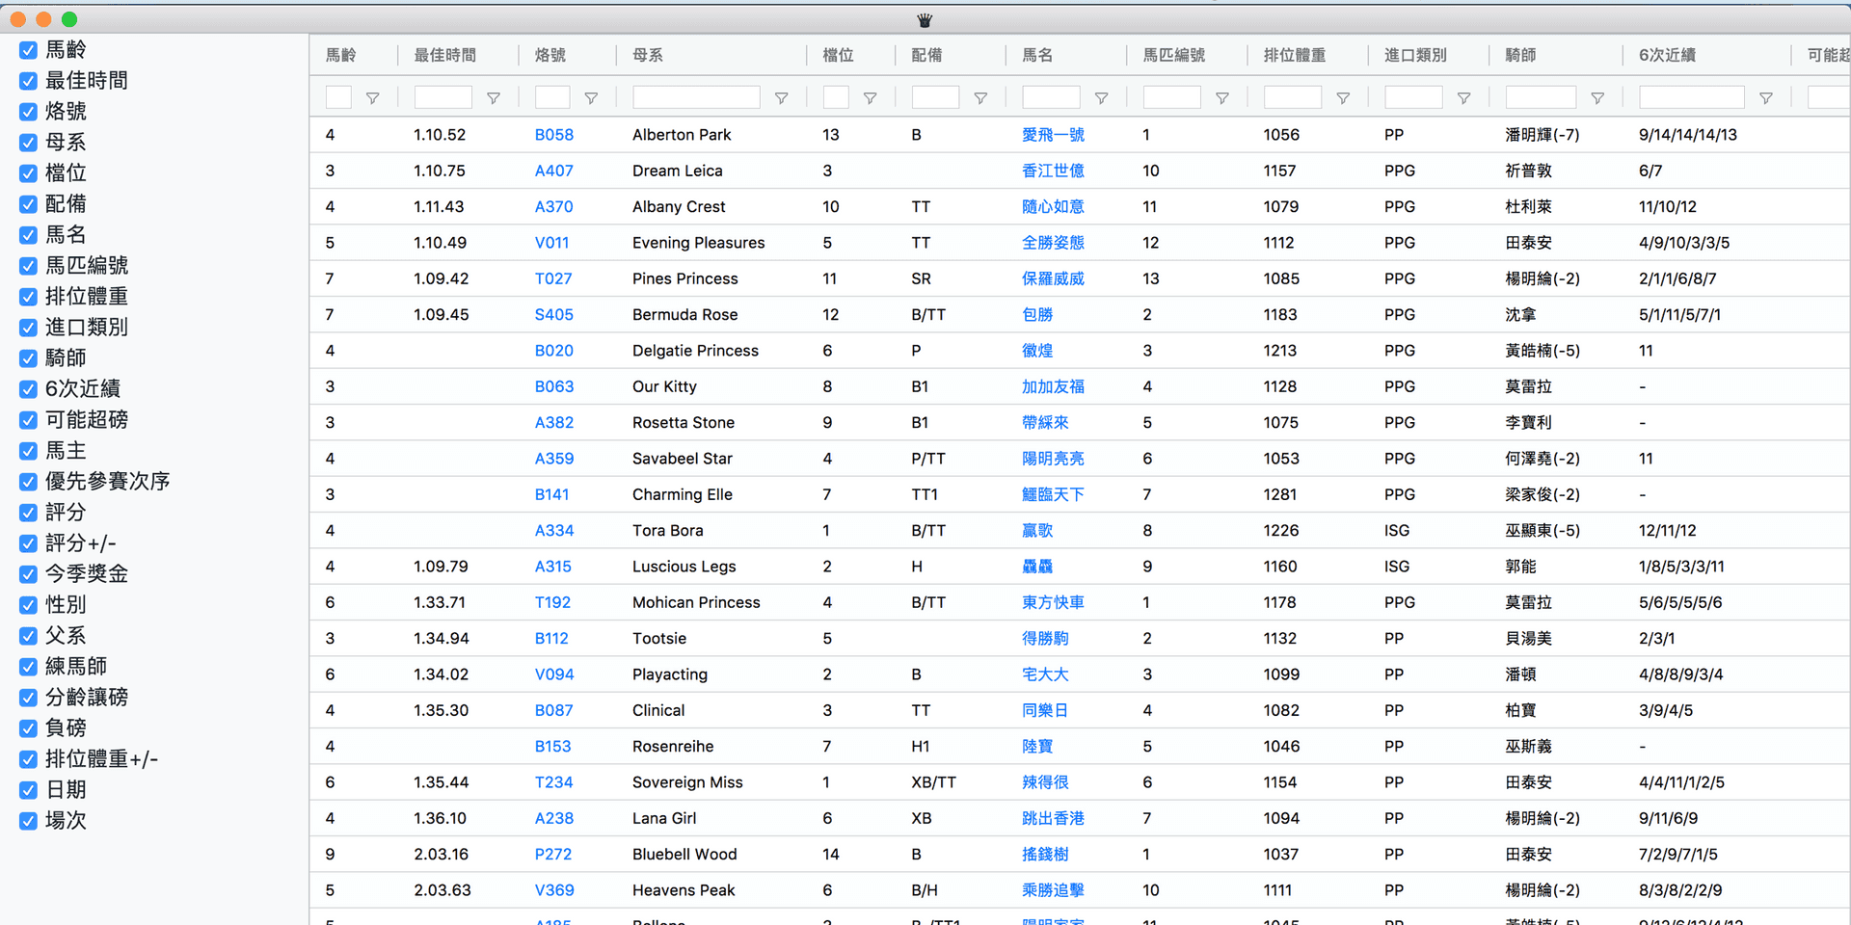Image resolution: width=1851 pixels, height=925 pixels.
Task: Open the filter icon for 馬齡 column
Action: [373, 97]
